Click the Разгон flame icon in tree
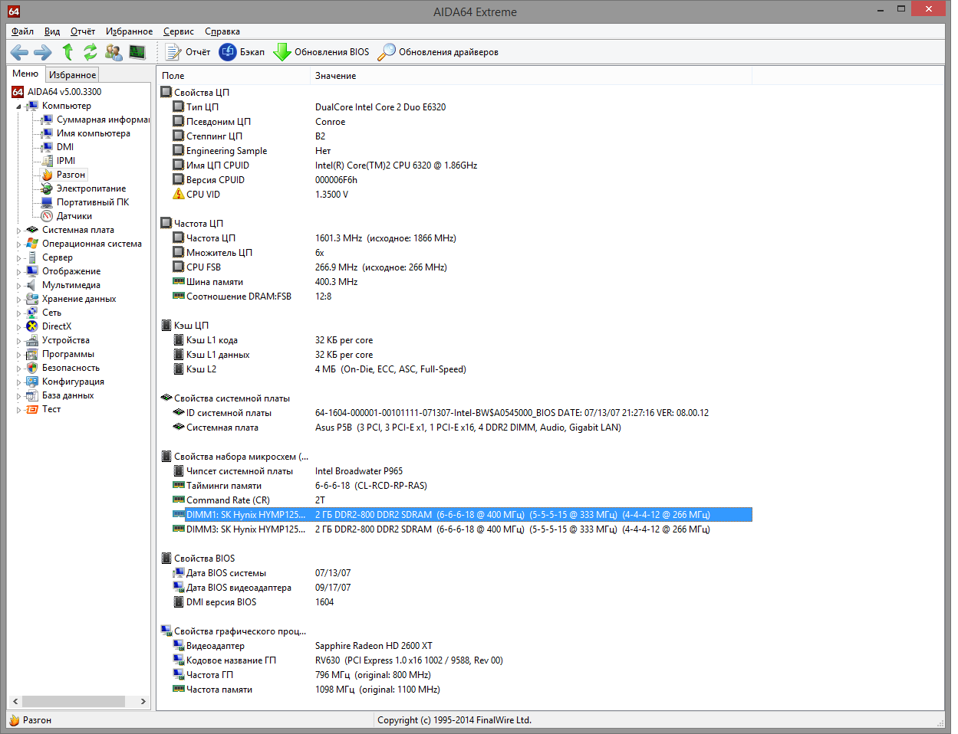 (47, 175)
